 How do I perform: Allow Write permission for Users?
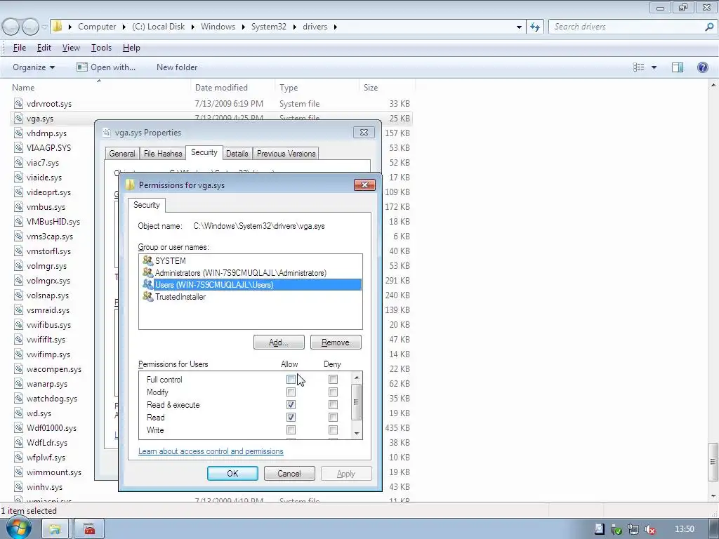(291, 430)
